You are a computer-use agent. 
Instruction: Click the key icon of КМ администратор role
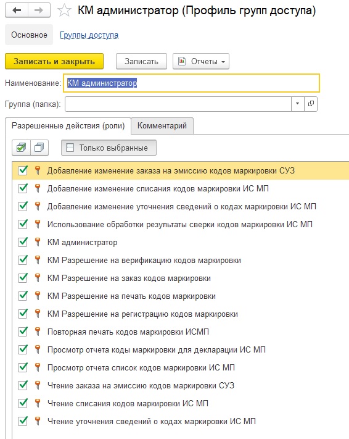38,242
